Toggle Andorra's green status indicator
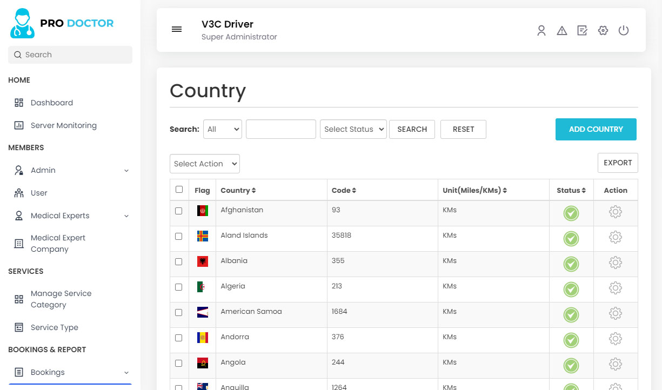Viewport: 662px width, 390px height. click(571, 340)
